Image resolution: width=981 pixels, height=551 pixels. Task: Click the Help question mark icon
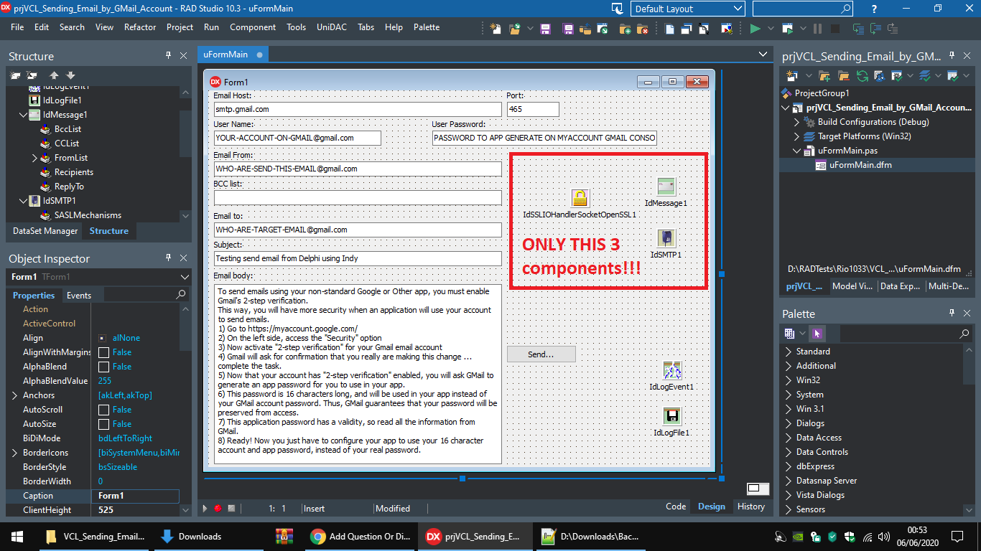pyautogui.click(x=874, y=9)
